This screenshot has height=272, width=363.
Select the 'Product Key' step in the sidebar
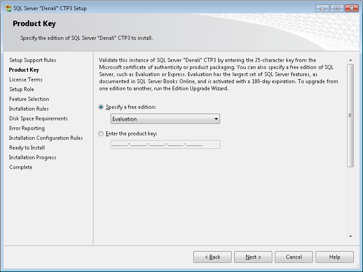point(24,70)
